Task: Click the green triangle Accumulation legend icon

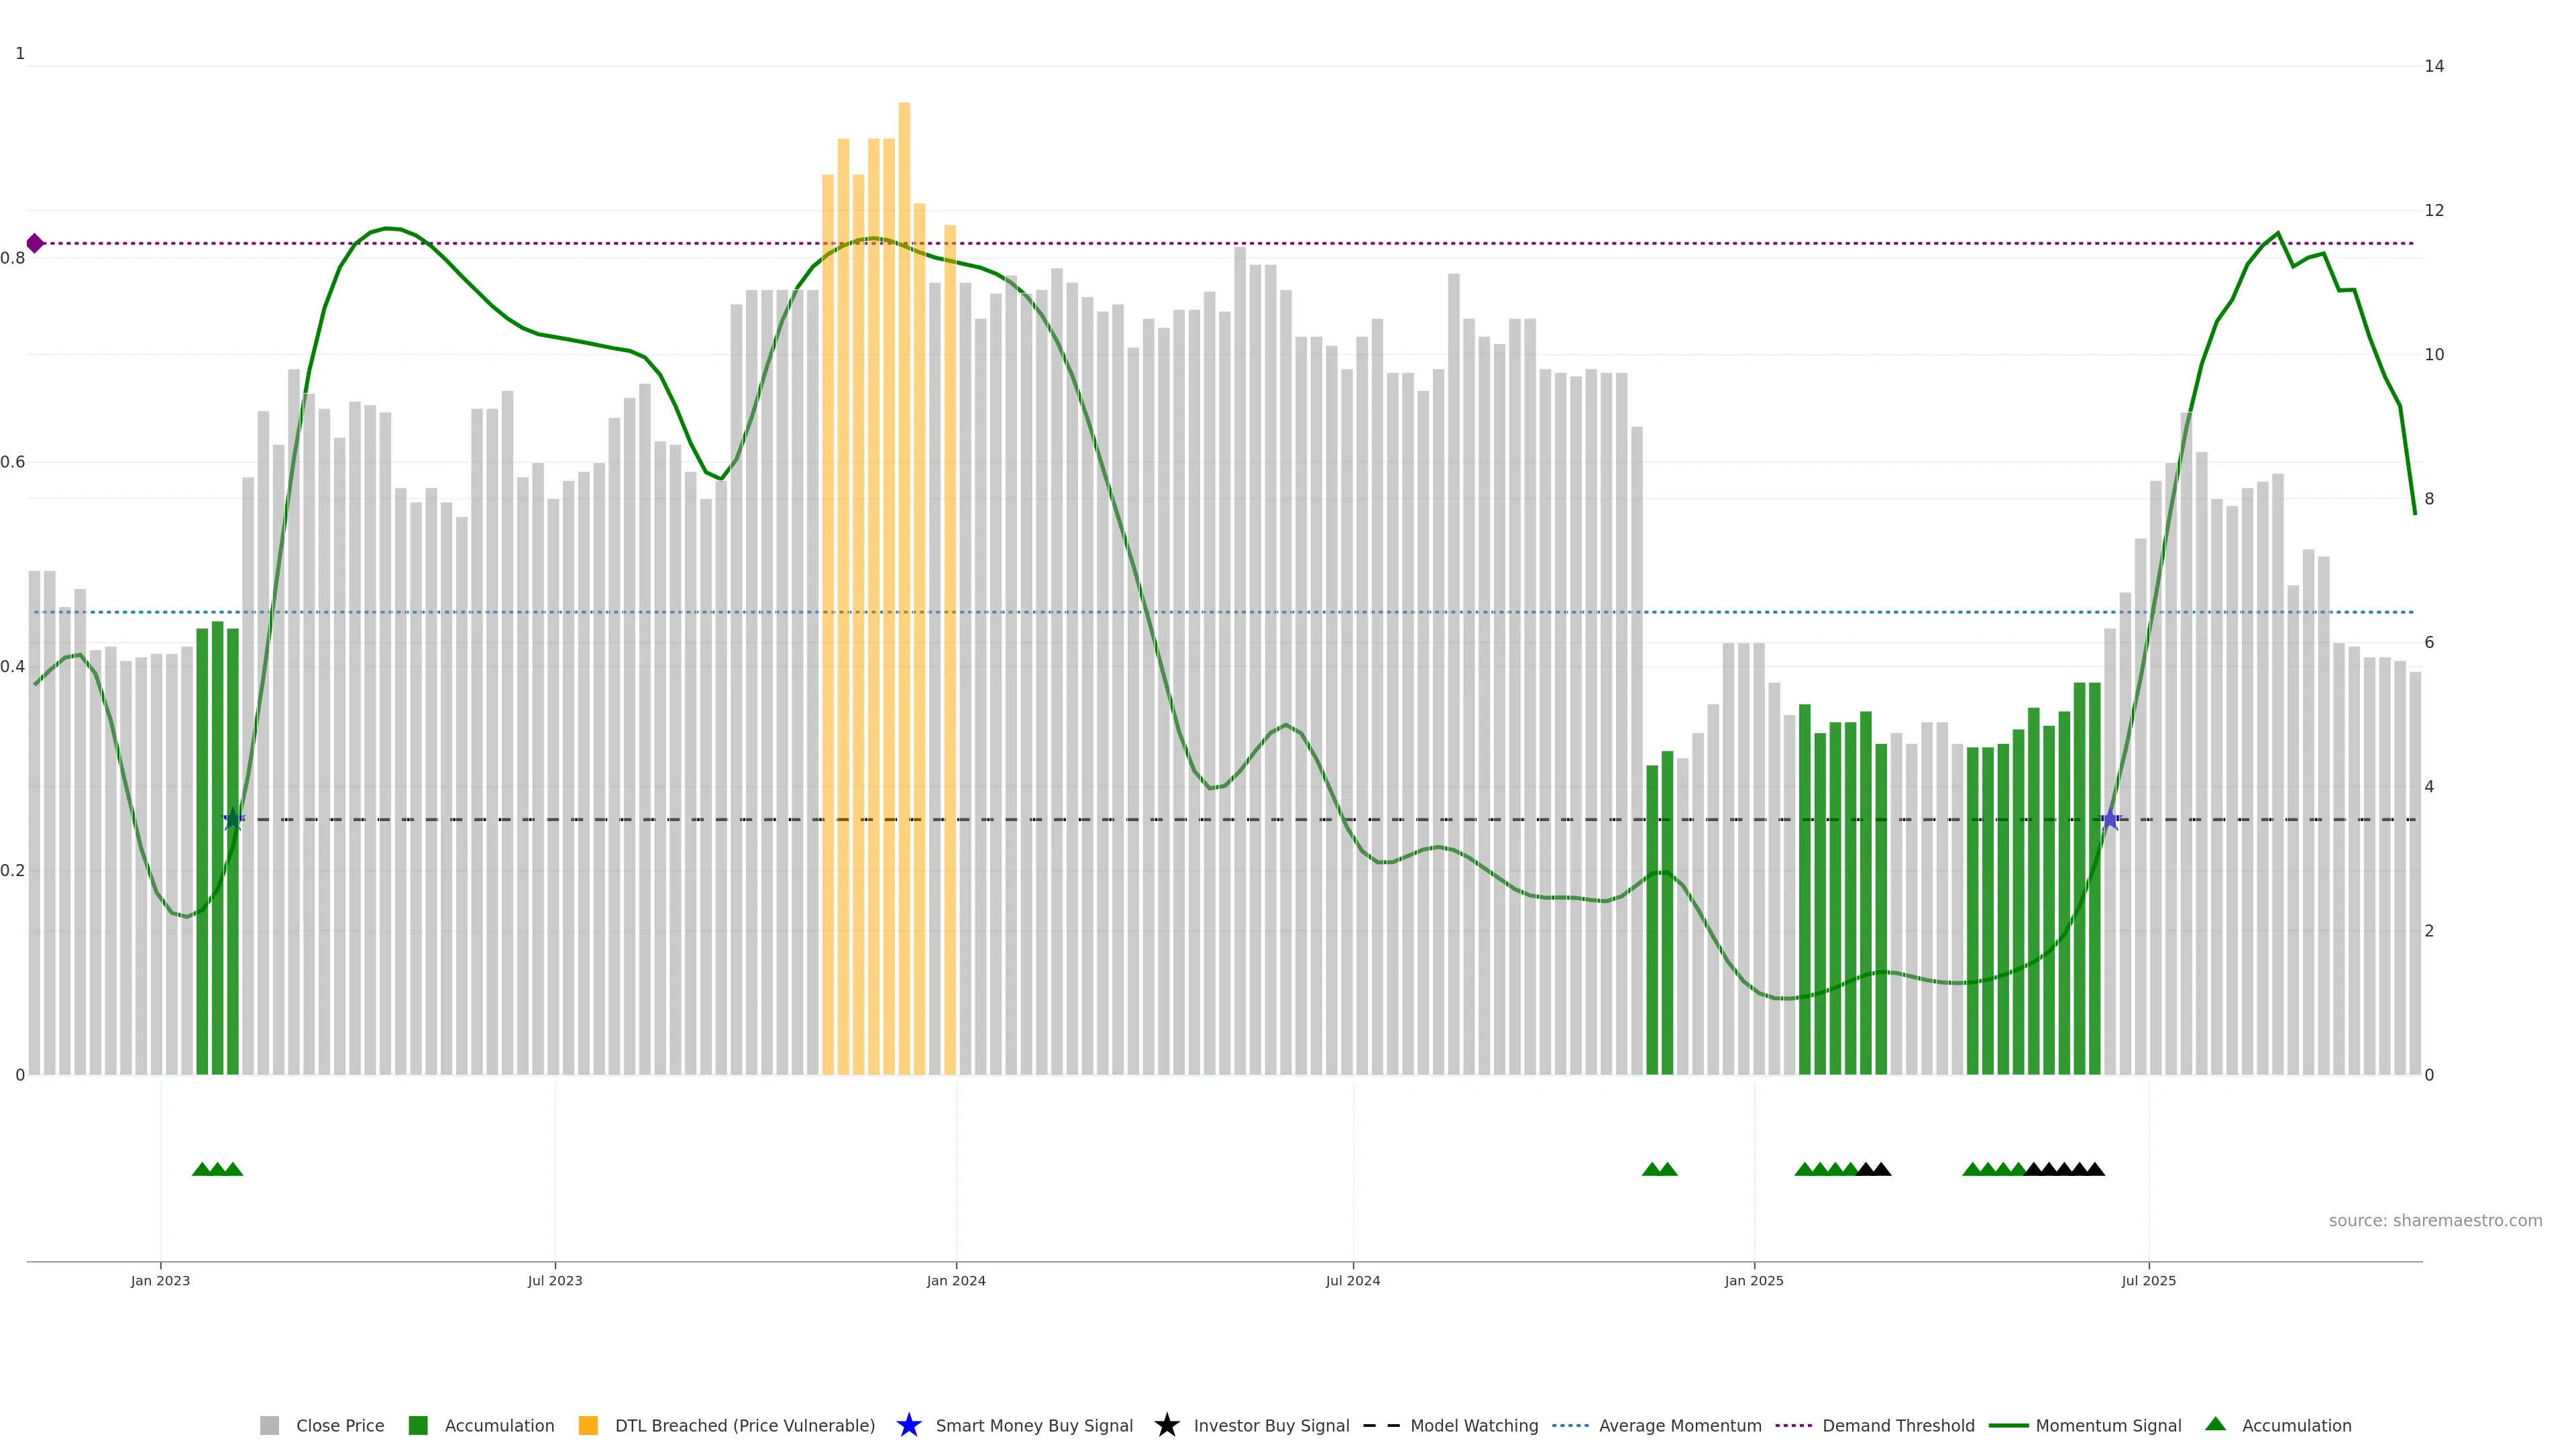Action: pos(2216,1424)
